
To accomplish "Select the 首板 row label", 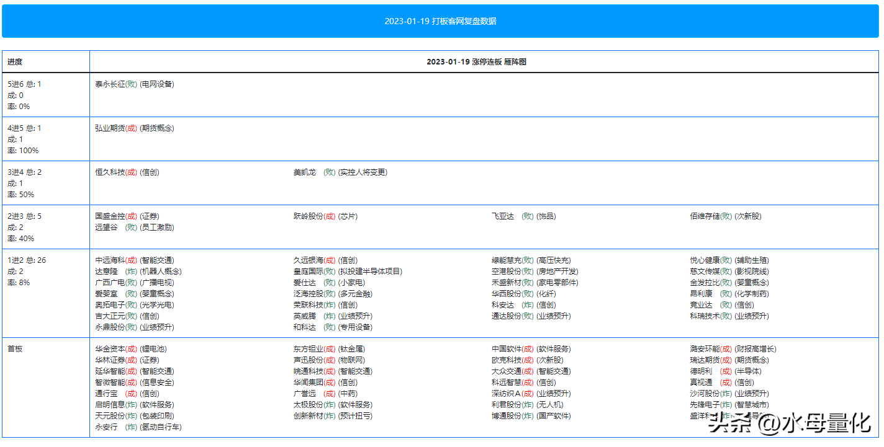I will (x=15, y=349).
